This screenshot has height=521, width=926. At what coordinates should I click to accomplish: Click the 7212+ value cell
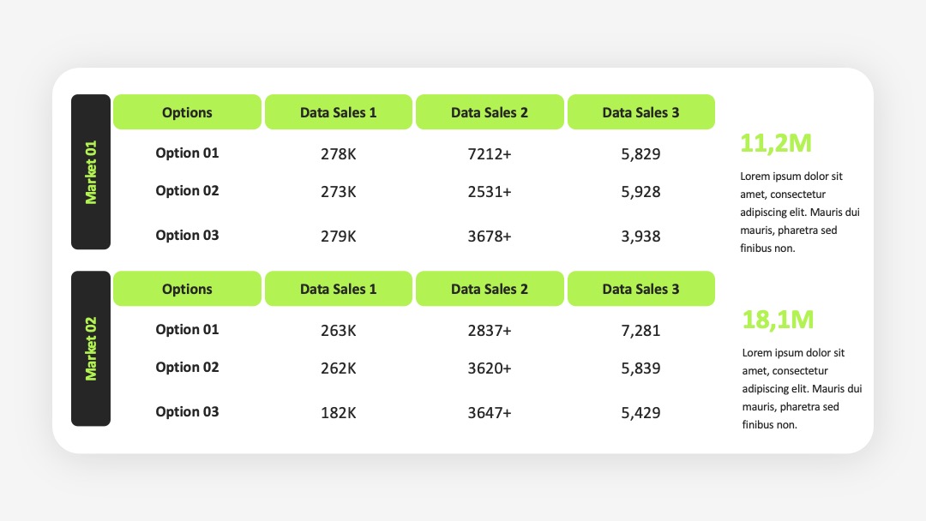pos(490,154)
